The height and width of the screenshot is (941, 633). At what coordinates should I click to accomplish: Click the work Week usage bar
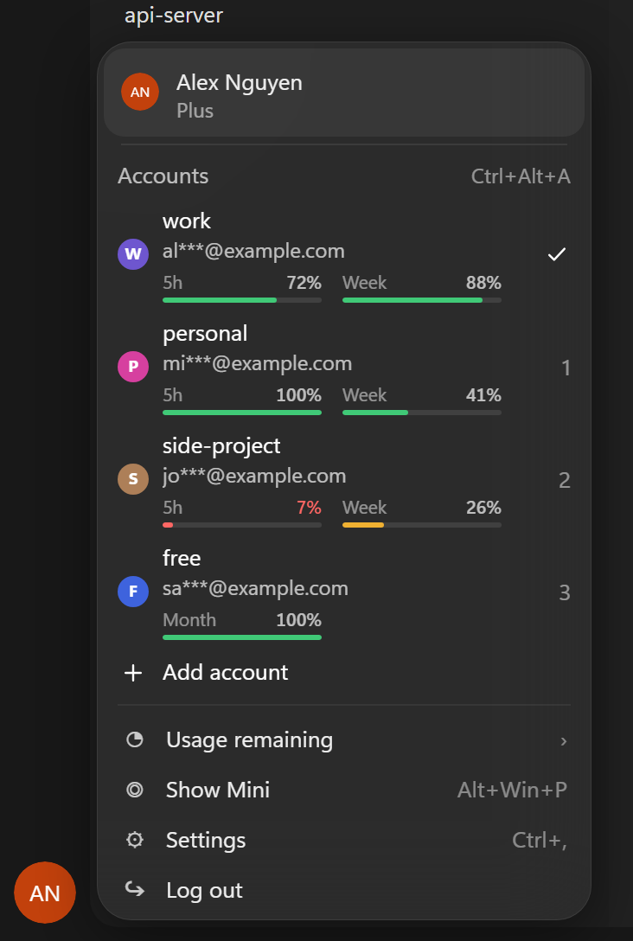click(422, 300)
